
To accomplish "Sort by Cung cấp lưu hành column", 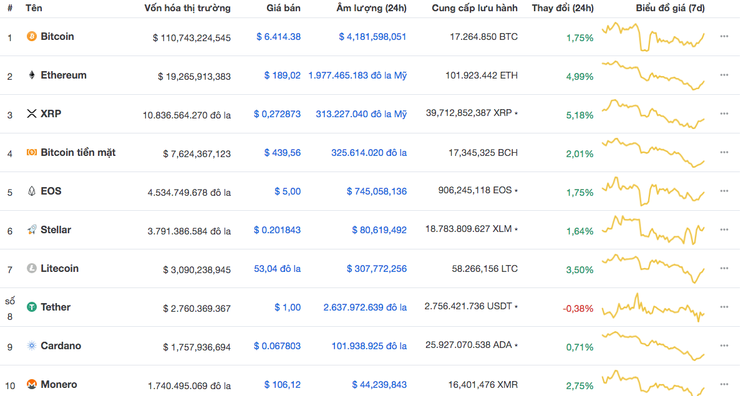I will coord(475,8).
